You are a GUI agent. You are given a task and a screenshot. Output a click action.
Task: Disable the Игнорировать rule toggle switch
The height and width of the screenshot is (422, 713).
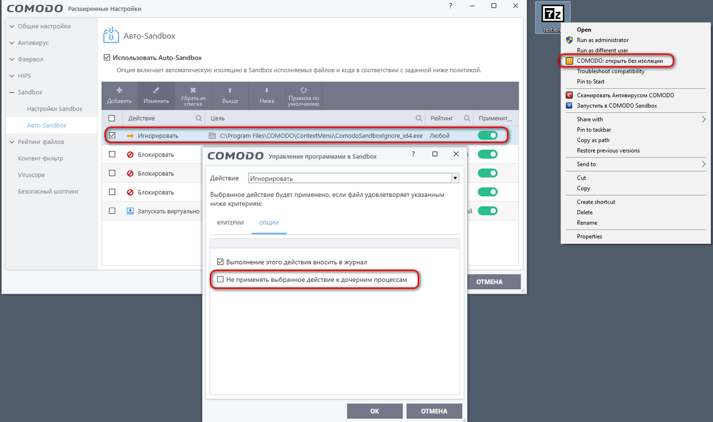[x=488, y=135]
